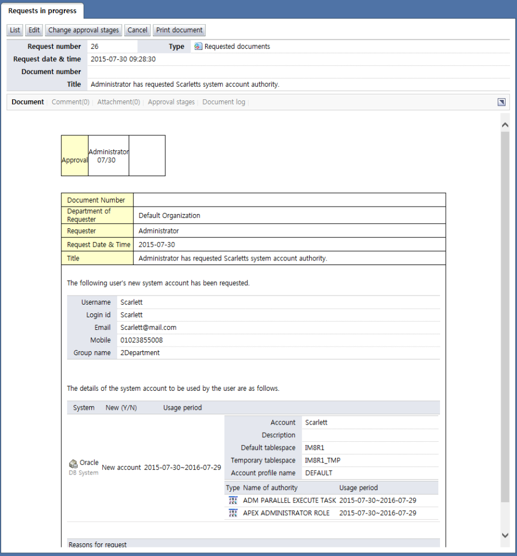The height and width of the screenshot is (556, 517).
Task: Open the Requests in progress tab
Action: pos(43,11)
